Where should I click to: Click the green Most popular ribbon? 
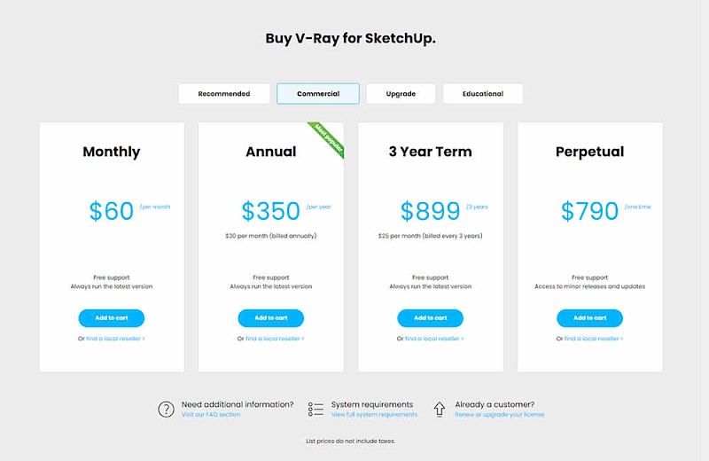pyautogui.click(x=329, y=137)
